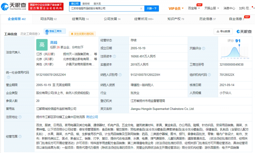This screenshot has width=255, height=153.
Task: Click the red number 26 in 任职26家企业
Action: click(58, 47)
